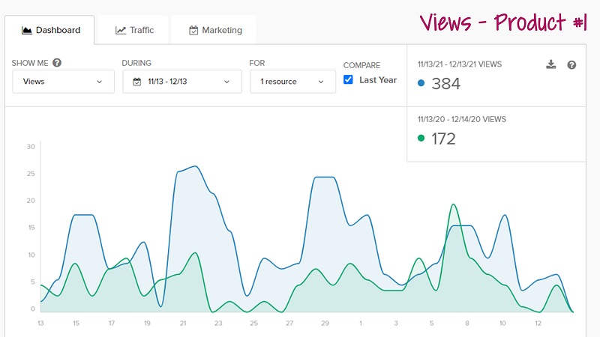Viewport: 600px width, 337px height.
Task: Click the Show Me help icon
Action: 57,63
